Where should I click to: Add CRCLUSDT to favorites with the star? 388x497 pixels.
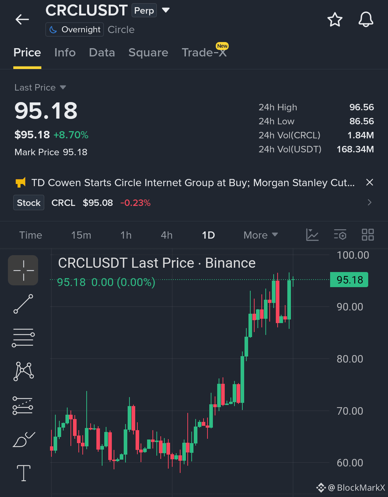coord(335,19)
